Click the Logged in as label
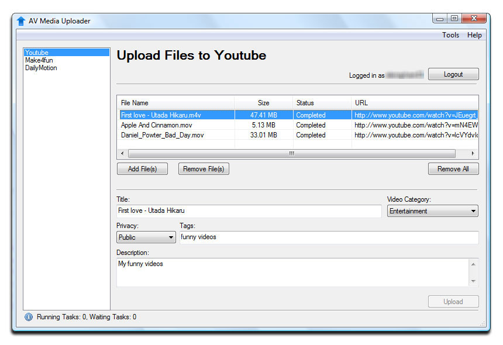This screenshot has width=503, height=345. tap(366, 75)
